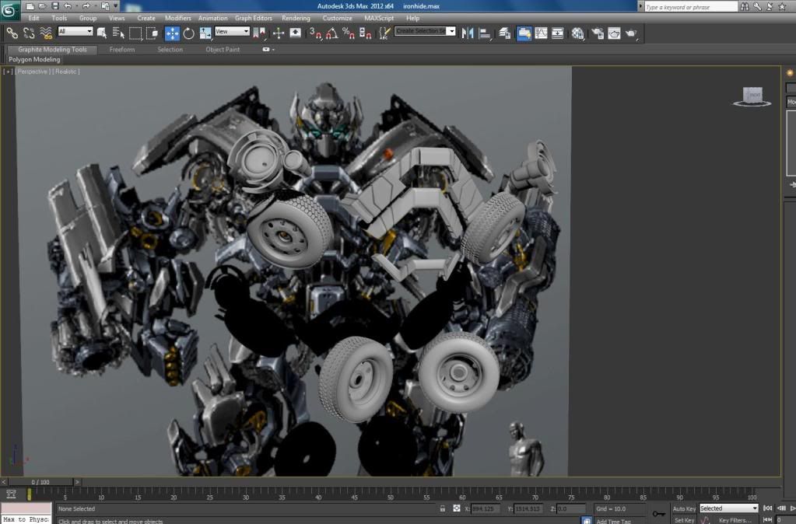The width and height of the screenshot is (796, 524).
Task: Click the Render Production teapot icon
Action: [x=631, y=33]
